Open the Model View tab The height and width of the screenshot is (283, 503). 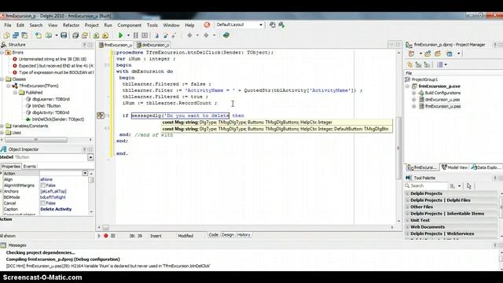(455, 167)
